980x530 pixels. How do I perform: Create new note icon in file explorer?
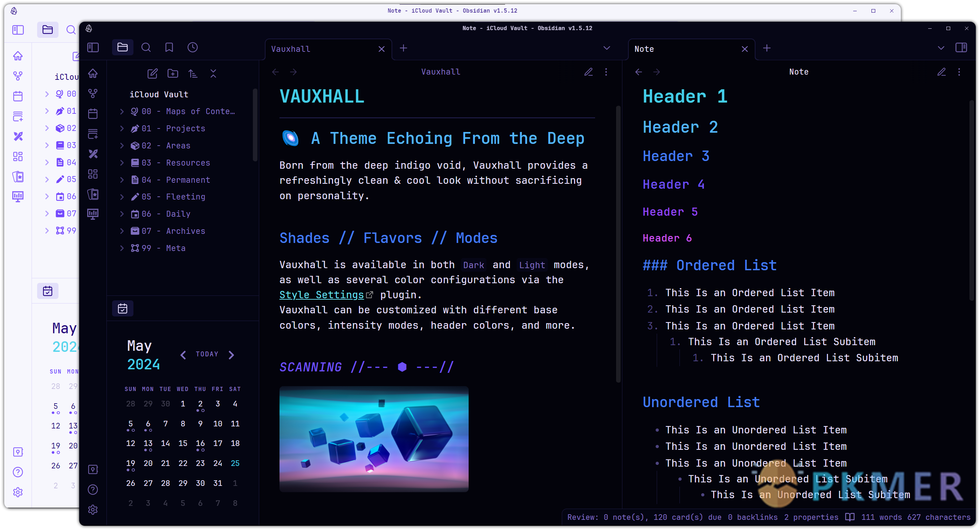click(x=153, y=74)
